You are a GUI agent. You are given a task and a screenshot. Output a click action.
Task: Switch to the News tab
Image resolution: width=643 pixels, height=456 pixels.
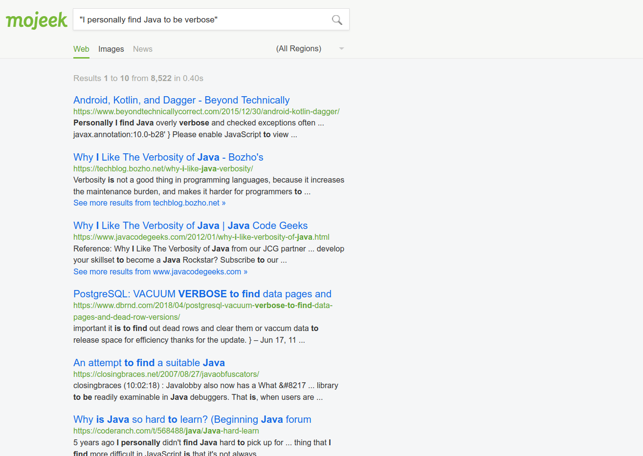coord(143,49)
